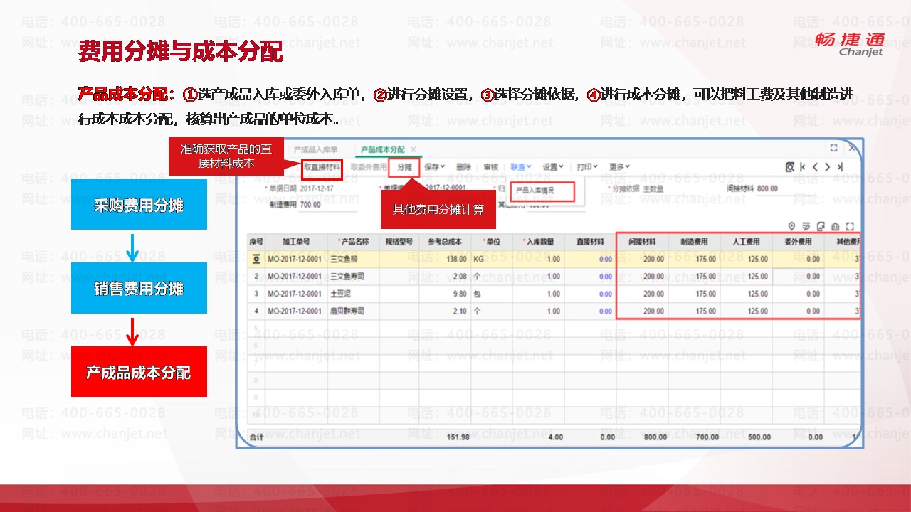The height and width of the screenshot is (512, 911).
Task: Expand the grid to full screen
Action: click(x=850, y=226)
